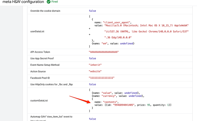Click the contents id 9946894041405 value line

click(x=133, y=105)
